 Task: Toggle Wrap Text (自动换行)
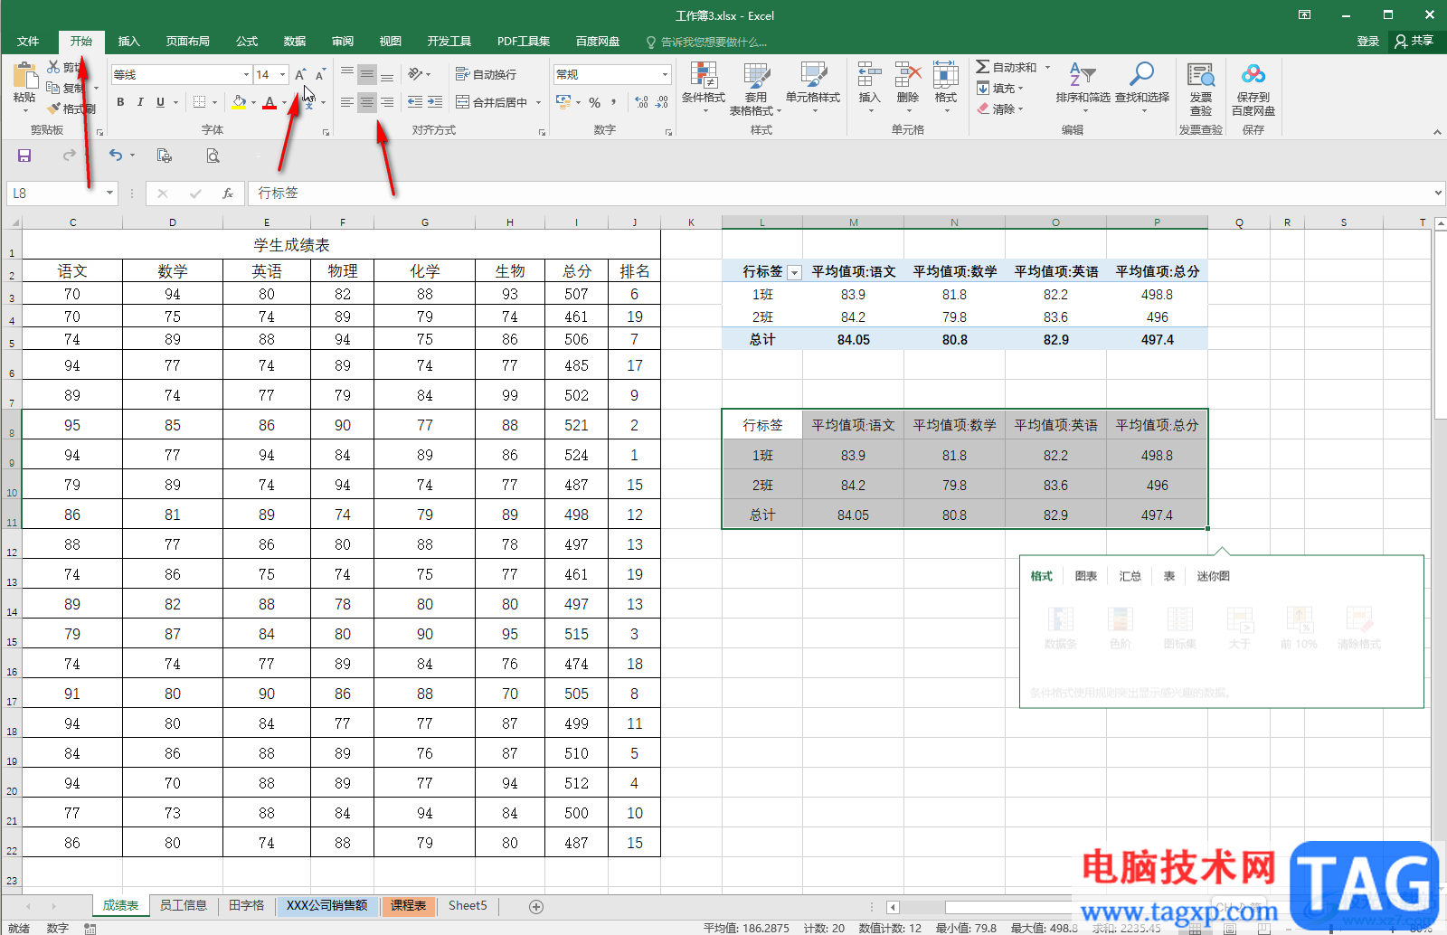(486, 74)
